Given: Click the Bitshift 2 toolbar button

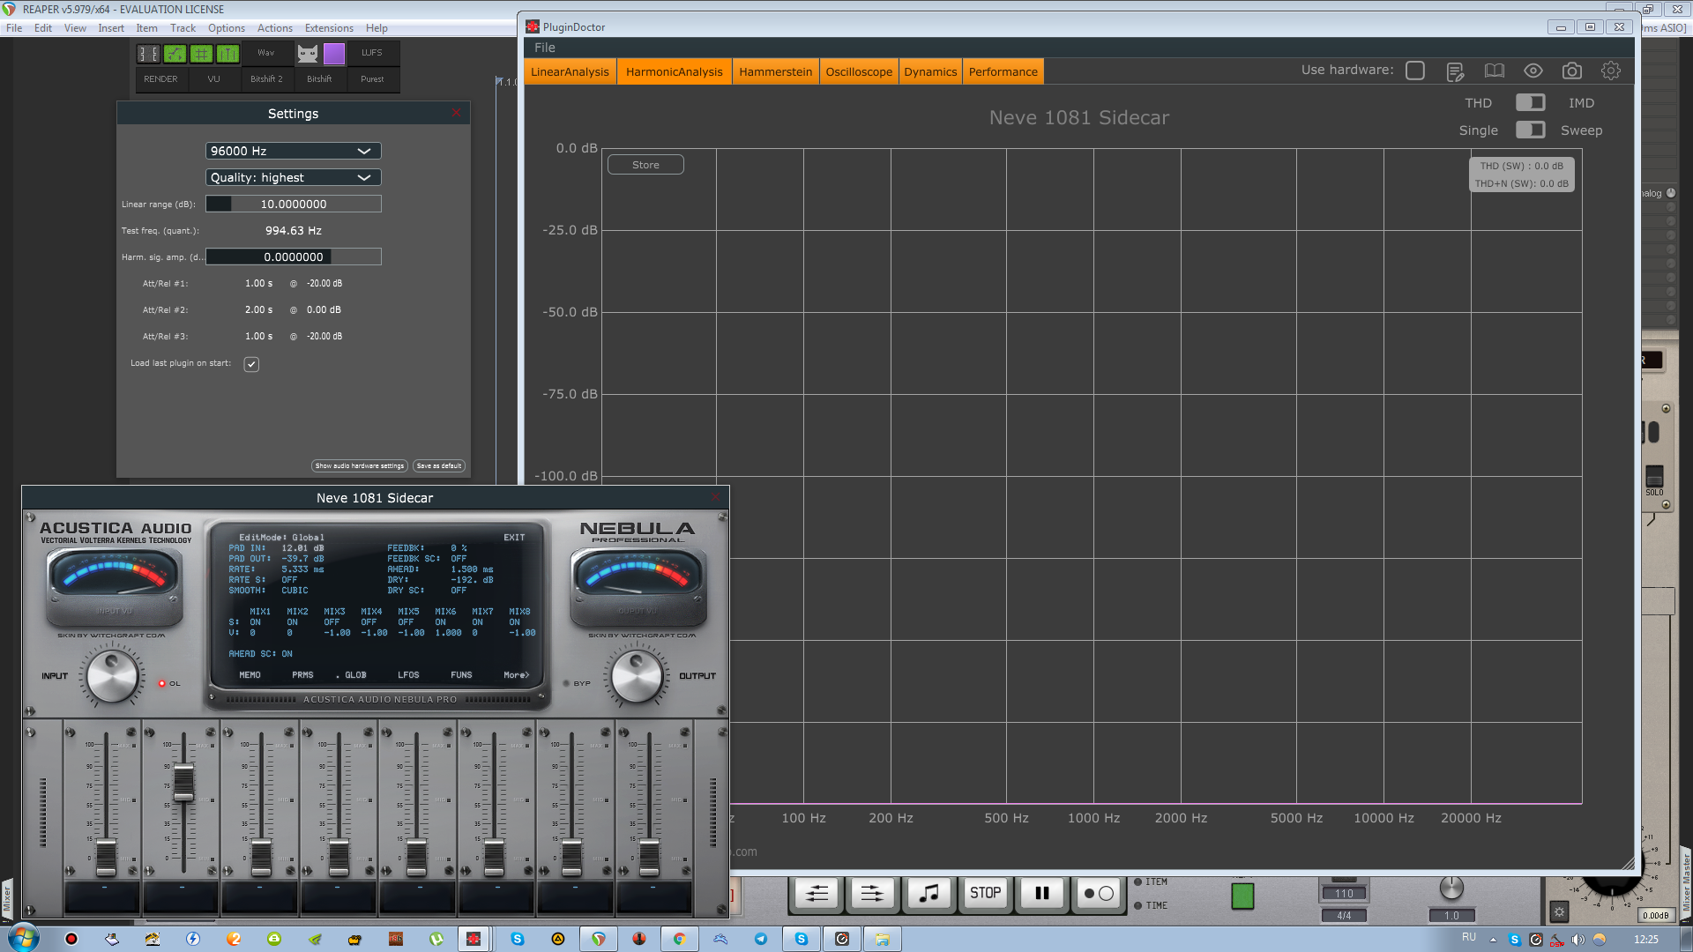Looking at the screenshot, I should (266, 79).
